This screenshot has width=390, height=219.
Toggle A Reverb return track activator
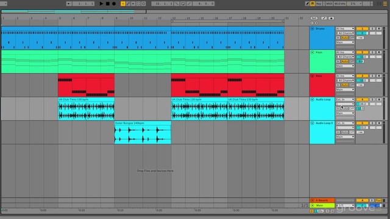point(362,200)
